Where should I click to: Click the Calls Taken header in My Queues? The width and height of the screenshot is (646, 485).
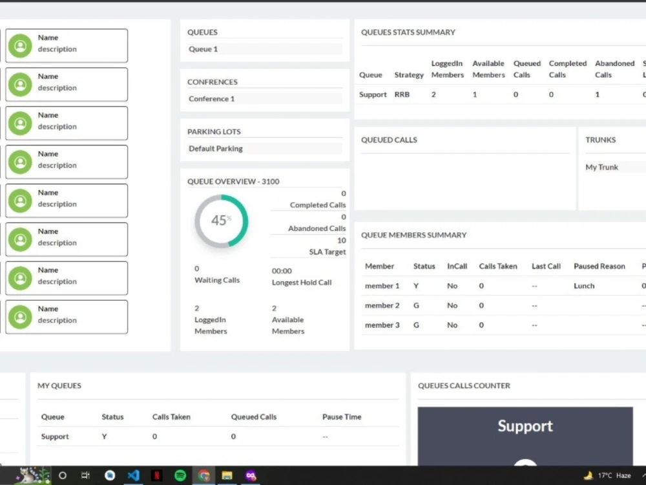(x=171, y=417)
